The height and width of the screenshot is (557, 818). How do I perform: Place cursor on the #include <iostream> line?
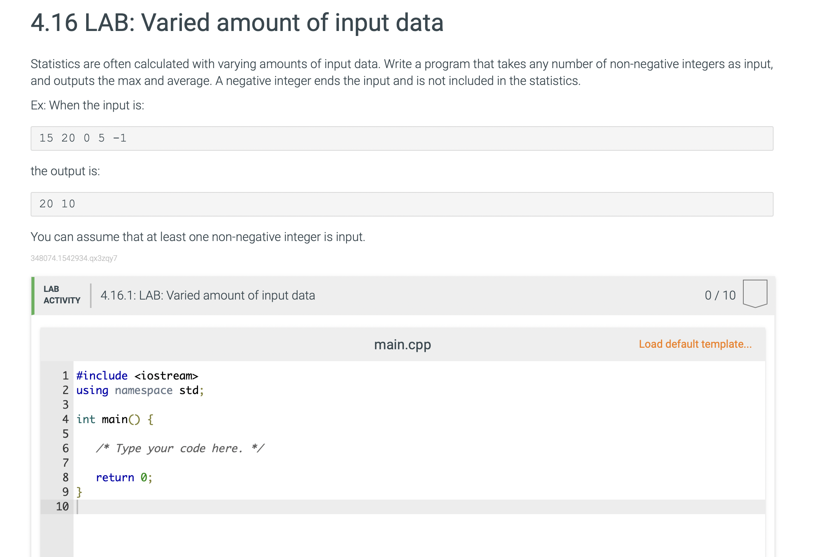137,376
